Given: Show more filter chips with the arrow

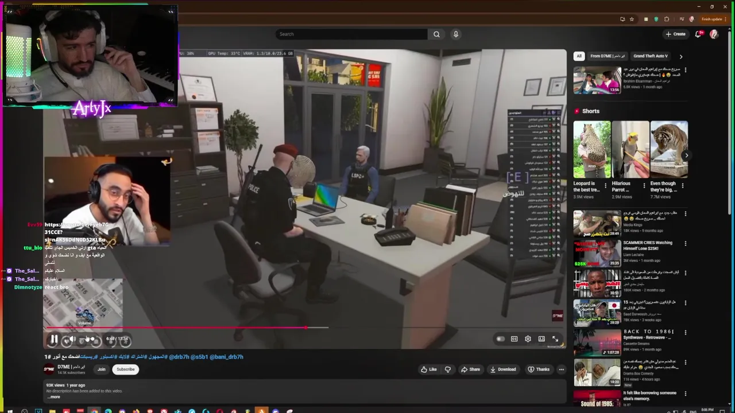Looking at the screenshot, I should pos(681,56).
